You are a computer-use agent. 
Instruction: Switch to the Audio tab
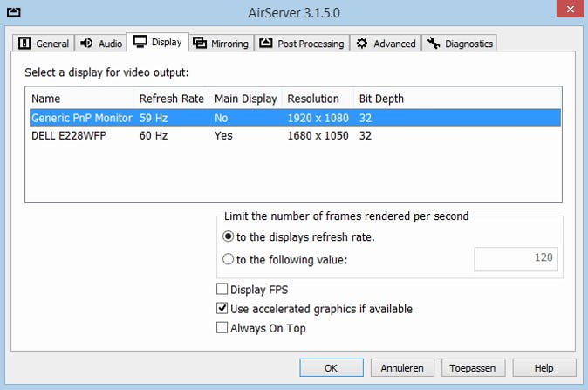point(101,43)
